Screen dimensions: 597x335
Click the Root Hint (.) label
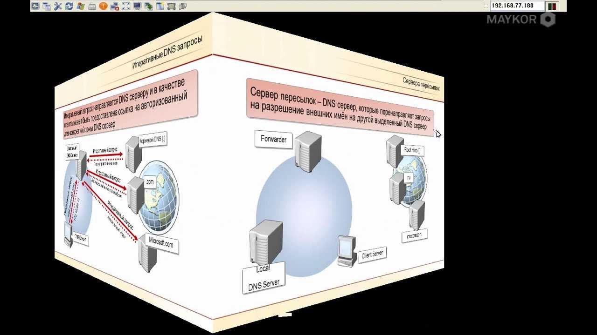(x=412, y=150)
